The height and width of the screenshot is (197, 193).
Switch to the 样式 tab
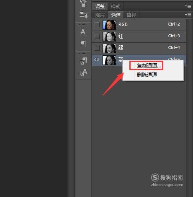116,6
